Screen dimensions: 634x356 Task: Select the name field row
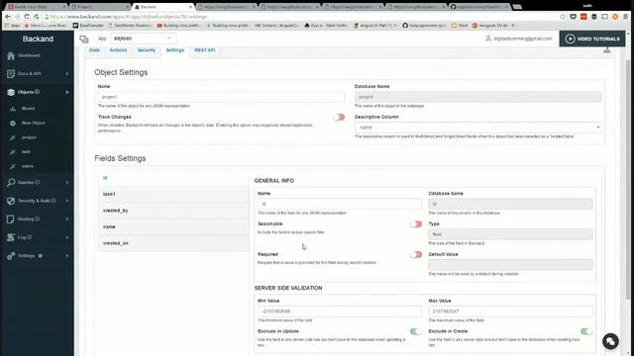[174, 226]
